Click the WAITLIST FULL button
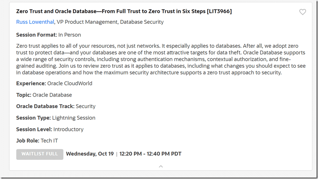 tap(40, 154)
